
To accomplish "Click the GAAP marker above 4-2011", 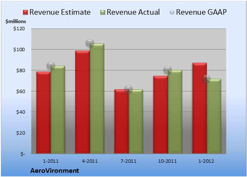I will (x=90, y=43).
